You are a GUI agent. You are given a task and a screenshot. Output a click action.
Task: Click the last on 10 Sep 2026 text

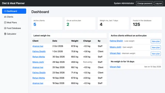[152, 67]
